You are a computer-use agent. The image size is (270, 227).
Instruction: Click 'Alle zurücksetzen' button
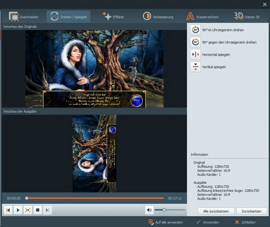point(216,211)
